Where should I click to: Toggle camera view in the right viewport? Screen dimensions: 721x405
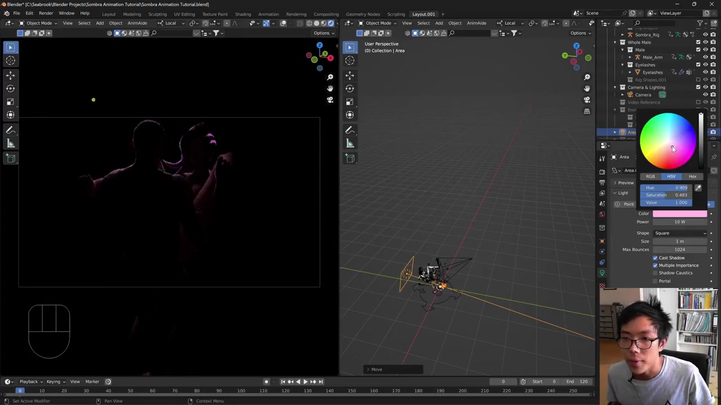(587, 100)
